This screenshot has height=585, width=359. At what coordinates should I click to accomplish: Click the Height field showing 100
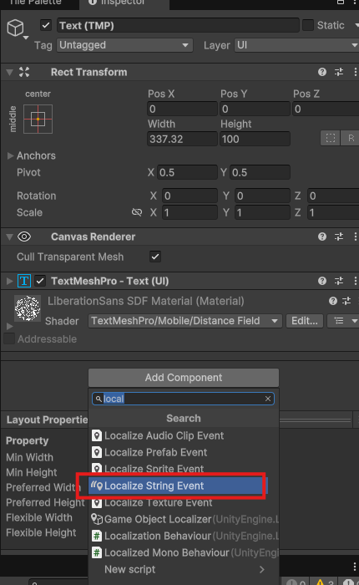click(255, 140)
